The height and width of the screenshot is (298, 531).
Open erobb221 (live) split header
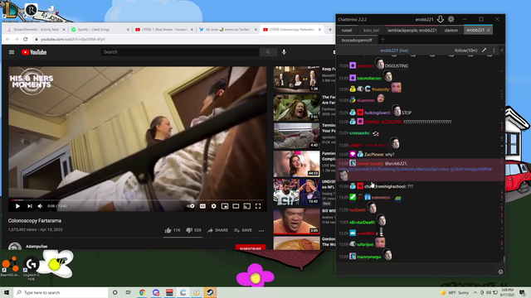point(394,50)
